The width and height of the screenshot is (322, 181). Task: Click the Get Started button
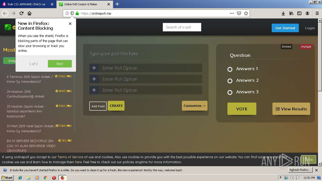coord(285,28)
